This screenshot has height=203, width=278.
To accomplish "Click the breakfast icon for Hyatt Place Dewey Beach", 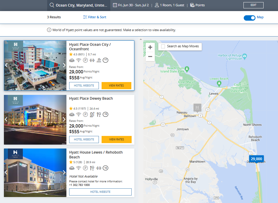I will tap(72, 114).
